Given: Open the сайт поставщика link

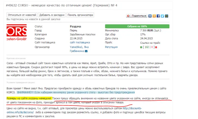Looking at the screenshot, I should point(80,42).
